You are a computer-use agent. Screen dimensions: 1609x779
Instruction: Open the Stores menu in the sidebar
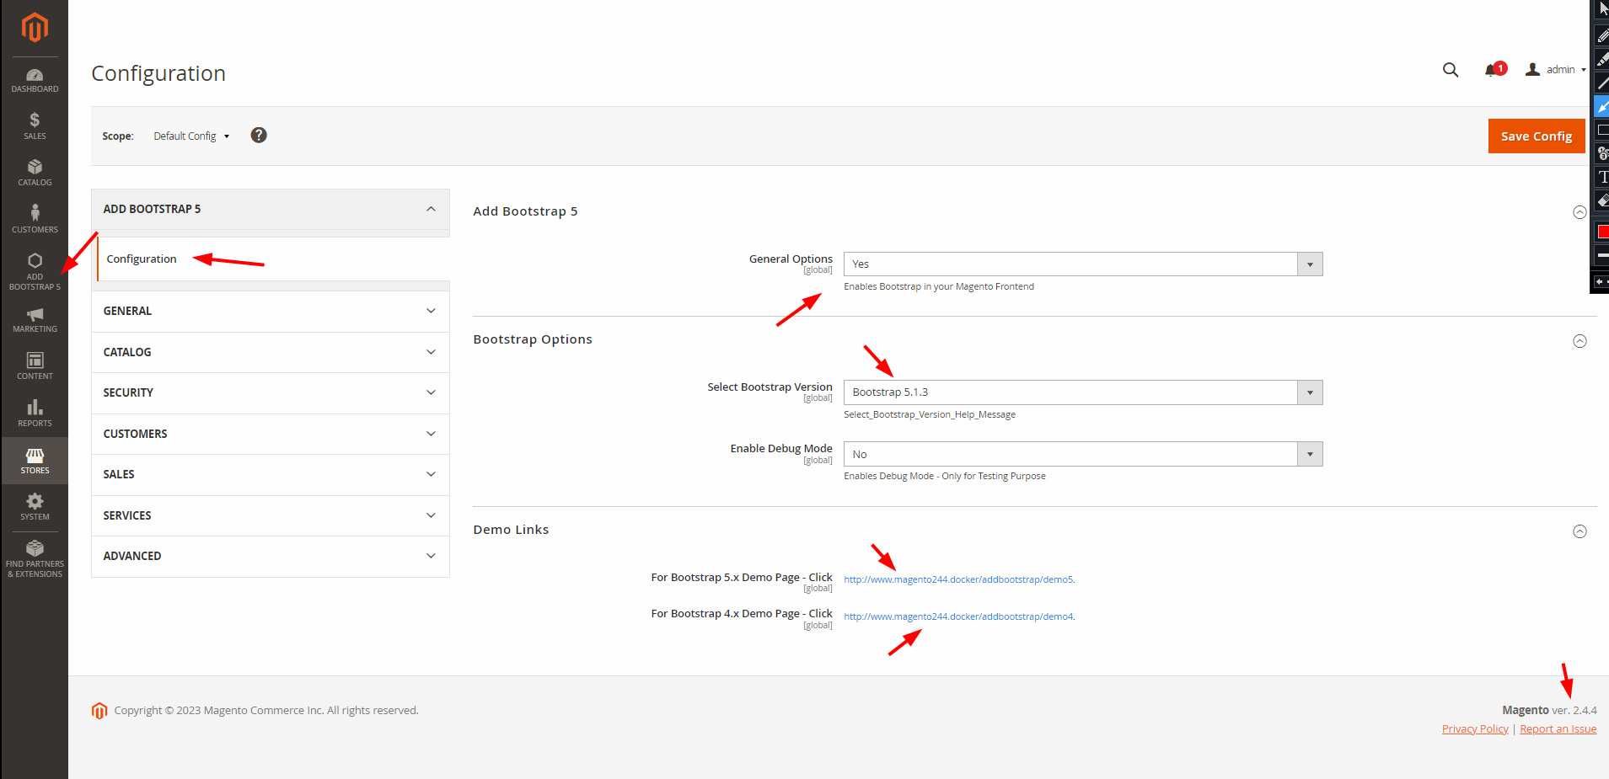(35, 461)
